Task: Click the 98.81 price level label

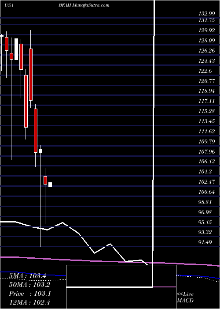Action: 206,202
